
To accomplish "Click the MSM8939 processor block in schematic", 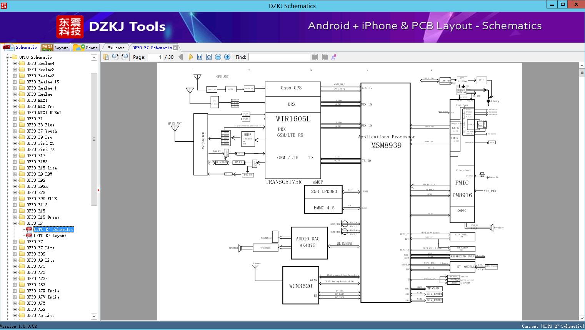I will pyautogui.click(x=385, y=192).
